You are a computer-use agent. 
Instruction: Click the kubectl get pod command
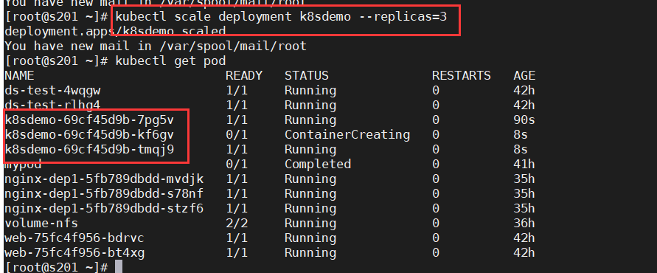(170, 61)
